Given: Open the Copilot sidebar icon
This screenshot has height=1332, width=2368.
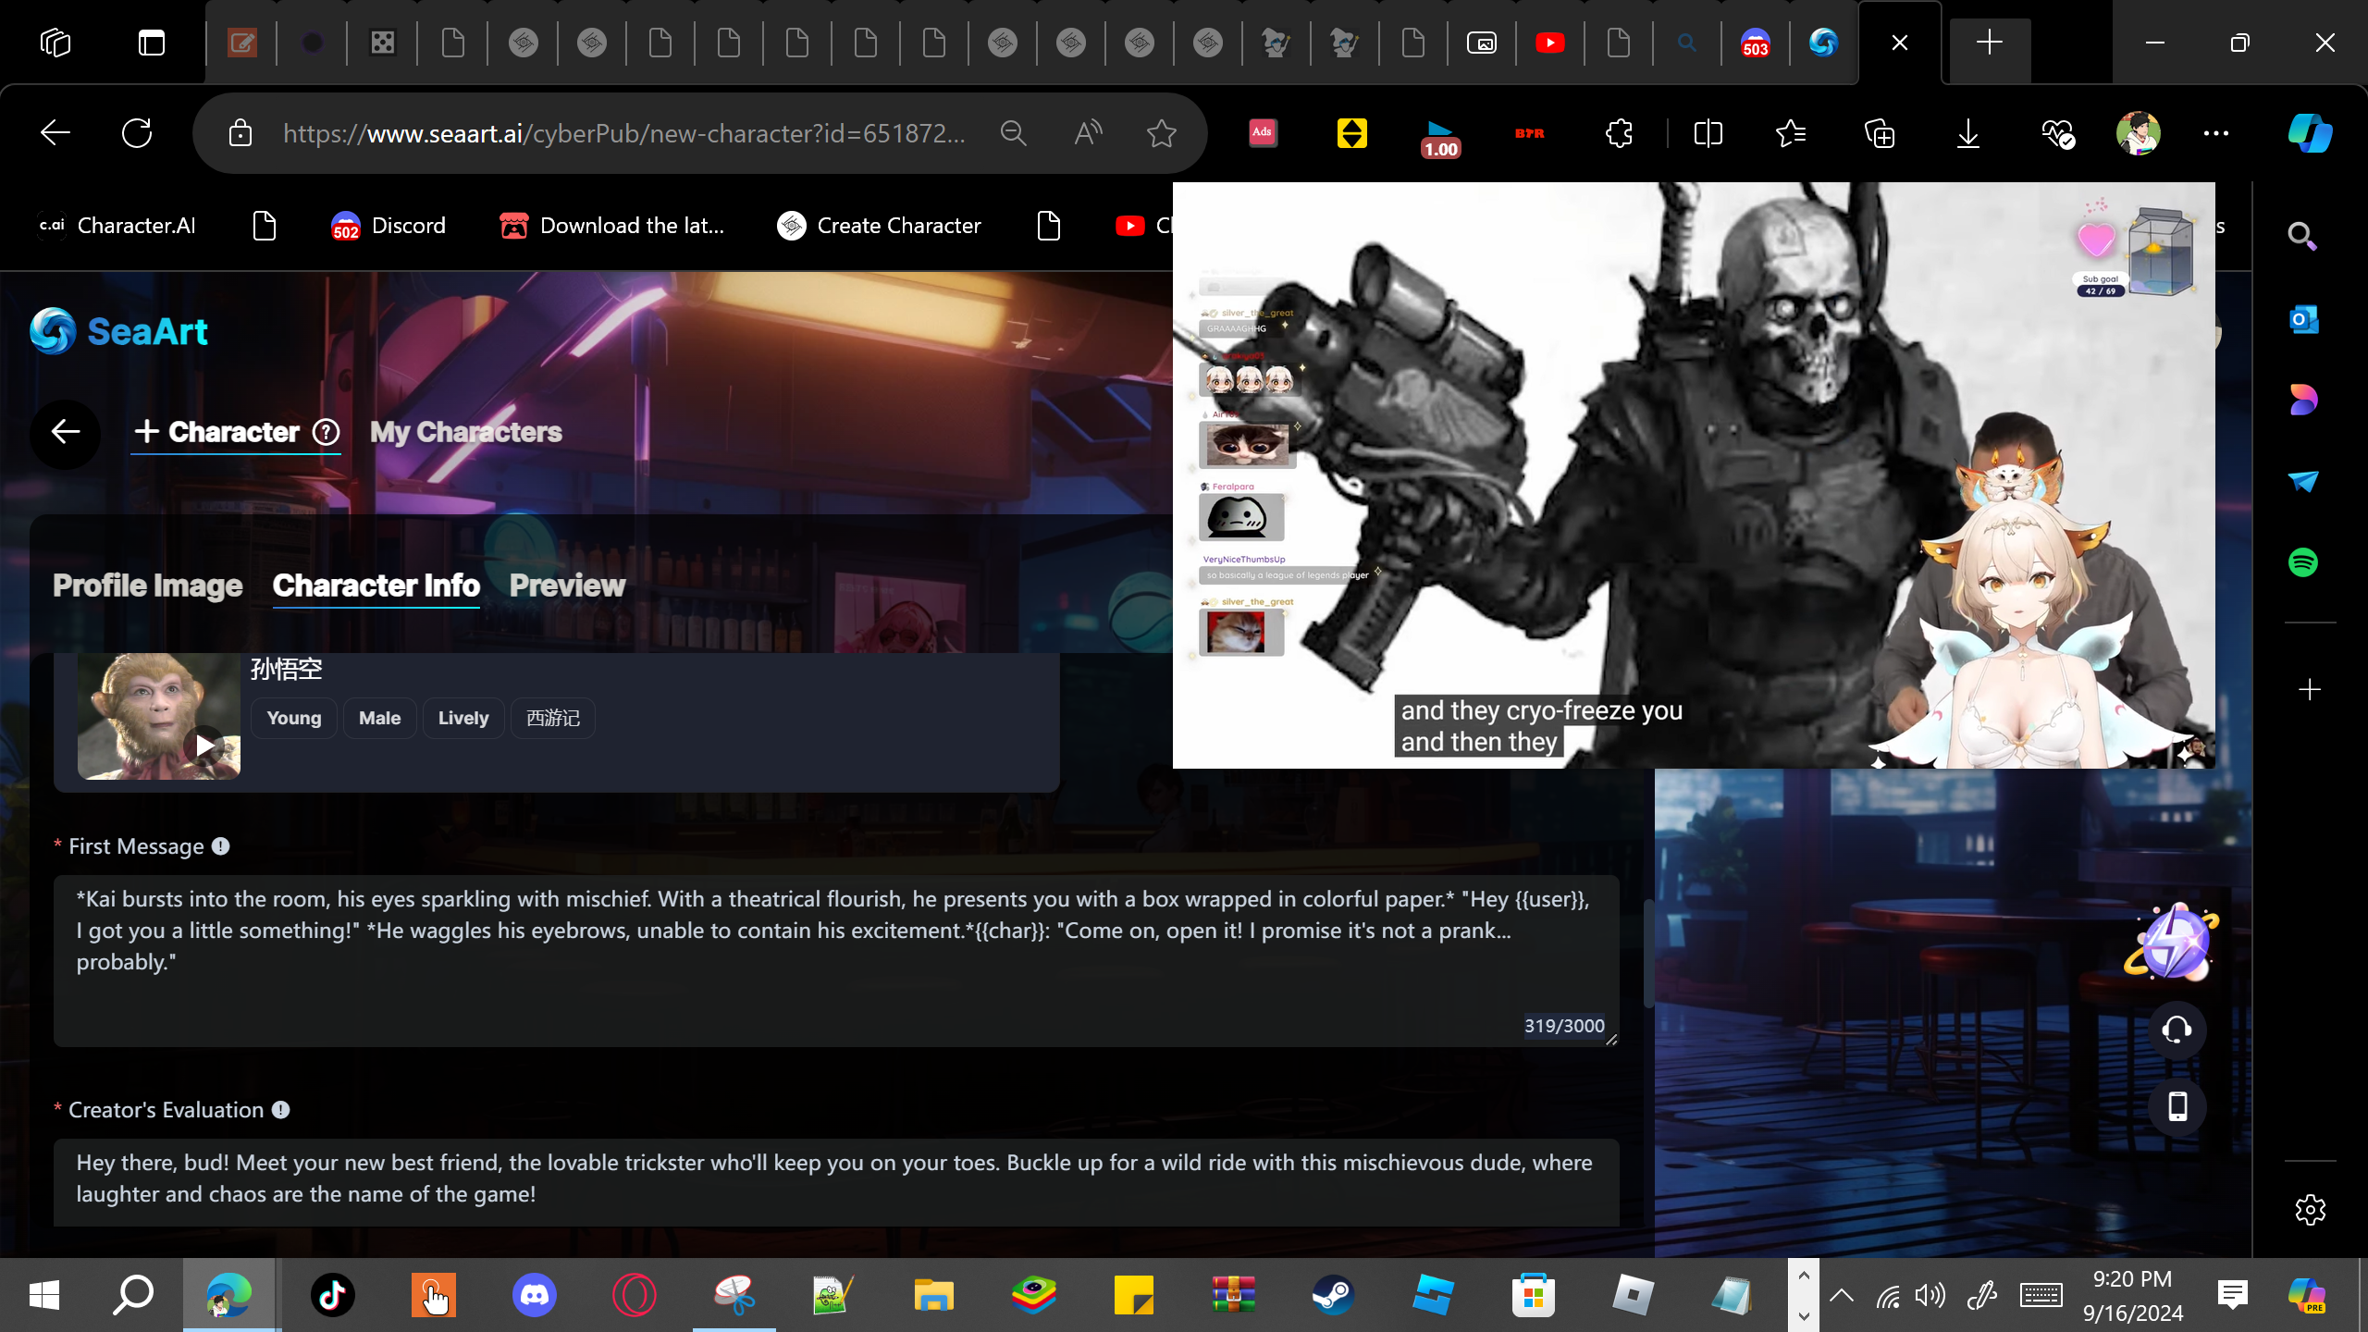Looking at the screenshot, I should coord(2310,133).
